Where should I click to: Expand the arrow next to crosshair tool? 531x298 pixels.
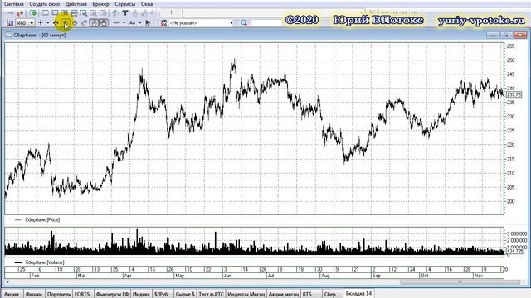pyautogui.click(x=48, y=23)
